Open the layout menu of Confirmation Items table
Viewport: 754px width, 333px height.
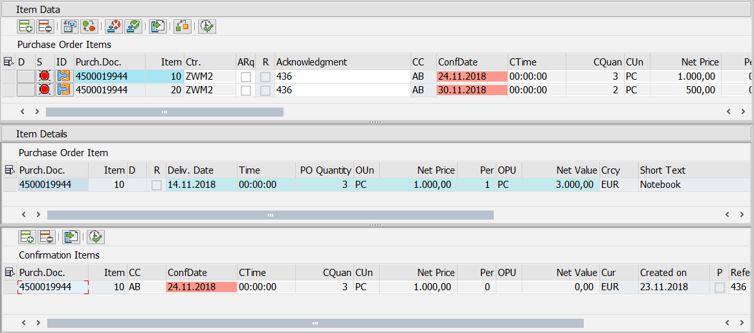coord(10,273)
